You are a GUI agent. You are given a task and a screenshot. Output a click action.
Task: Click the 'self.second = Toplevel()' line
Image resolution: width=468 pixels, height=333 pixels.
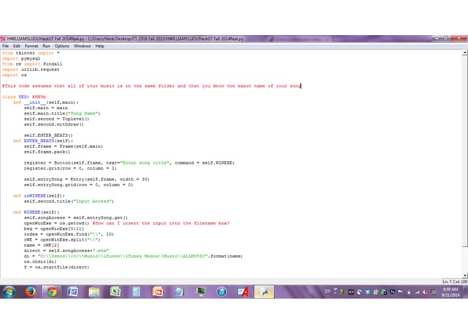click(57, 119)
